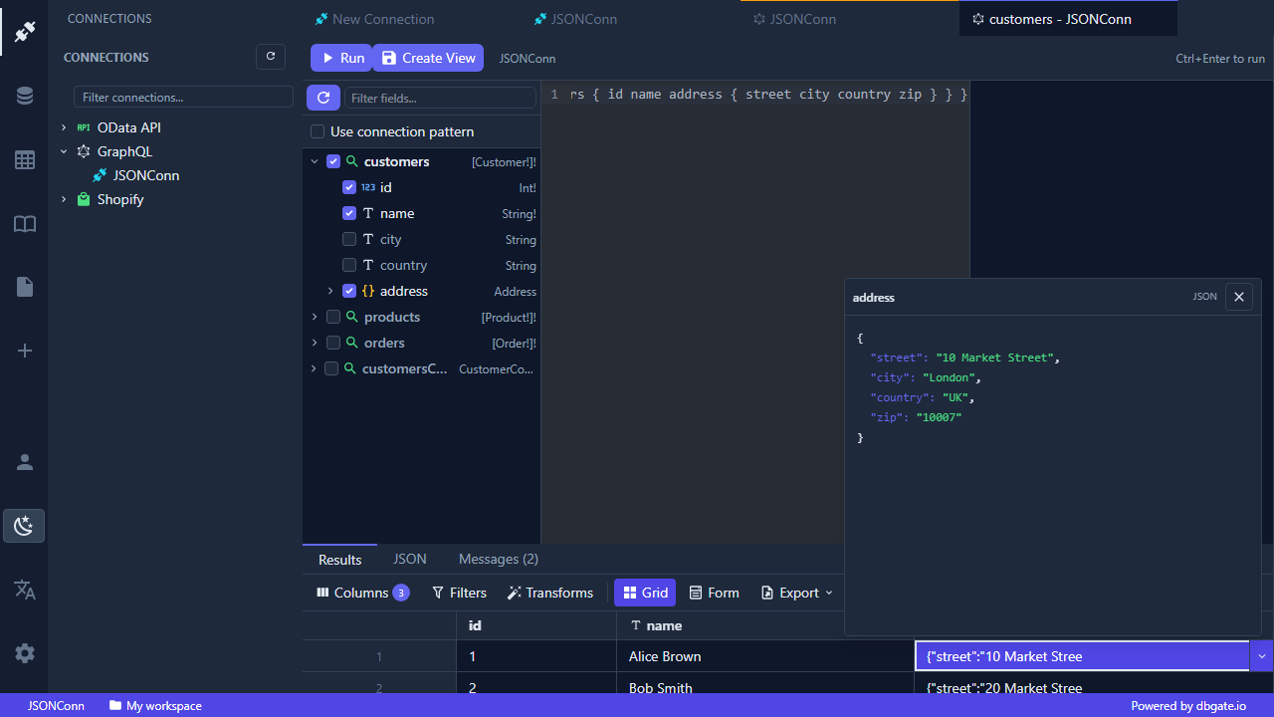The height and width of the screenshot is (717, 1274).
Task: Open the connections plug icon in sidebar
Action: pos(25,31)
